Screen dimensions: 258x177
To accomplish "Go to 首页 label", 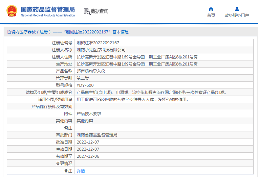I will [x=211, y=15].
